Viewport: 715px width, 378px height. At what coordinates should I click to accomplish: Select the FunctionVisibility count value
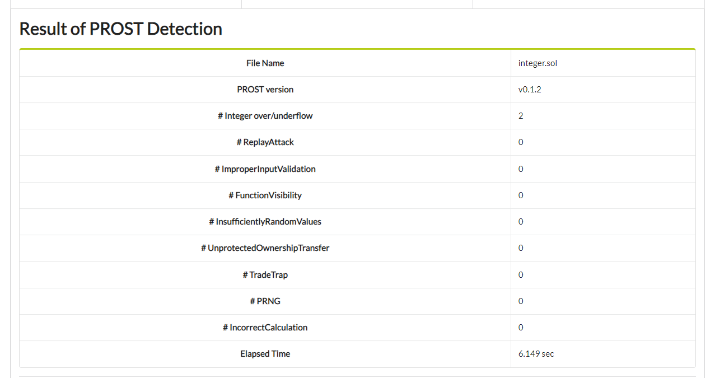point(521,195)
